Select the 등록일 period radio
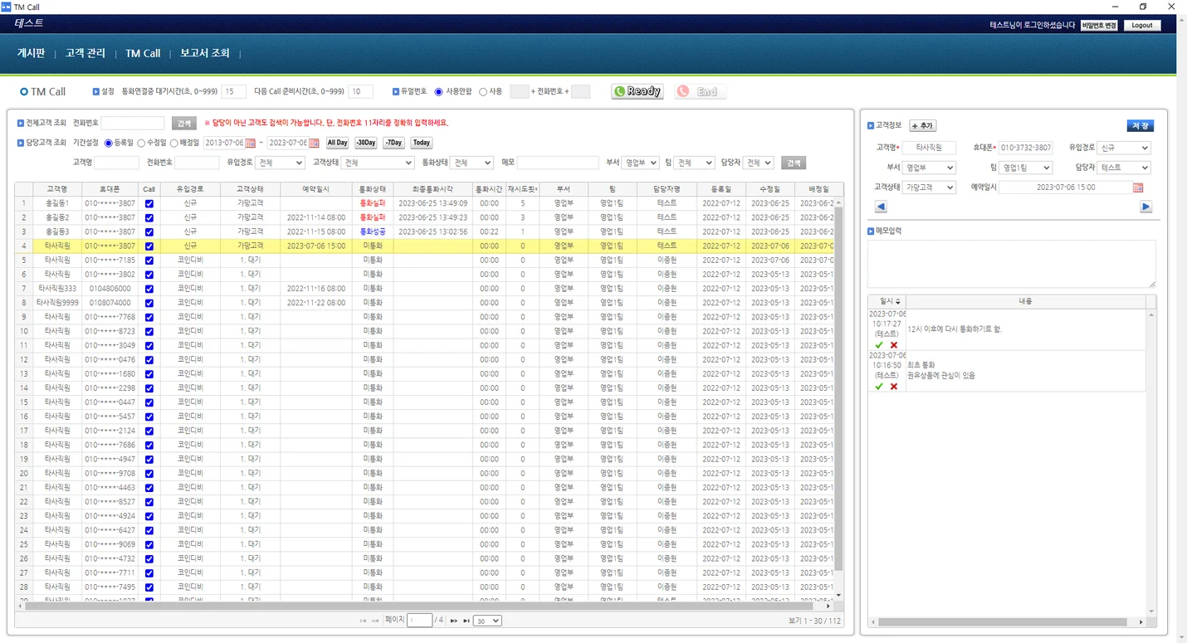The height and width of the screenshot is (643, 1187). (x=108, y=144)
